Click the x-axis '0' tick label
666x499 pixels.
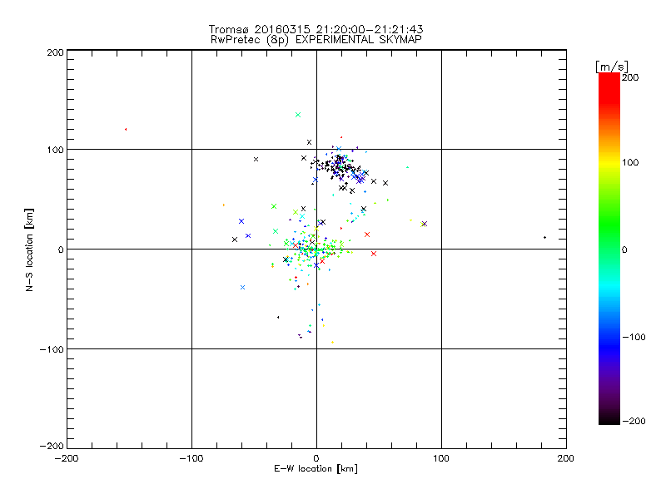pos(316,458)
